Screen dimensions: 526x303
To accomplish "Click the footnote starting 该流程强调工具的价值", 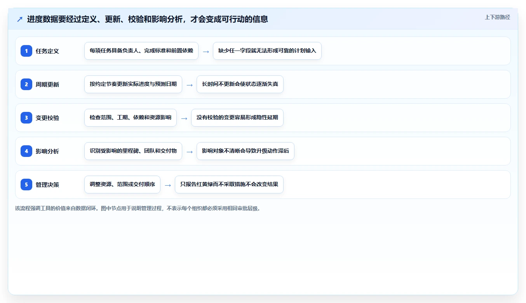I will (138, 208).
